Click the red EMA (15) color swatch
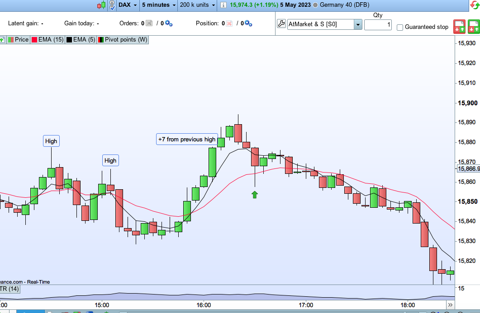The image size is (480, 313). point(34,40)
